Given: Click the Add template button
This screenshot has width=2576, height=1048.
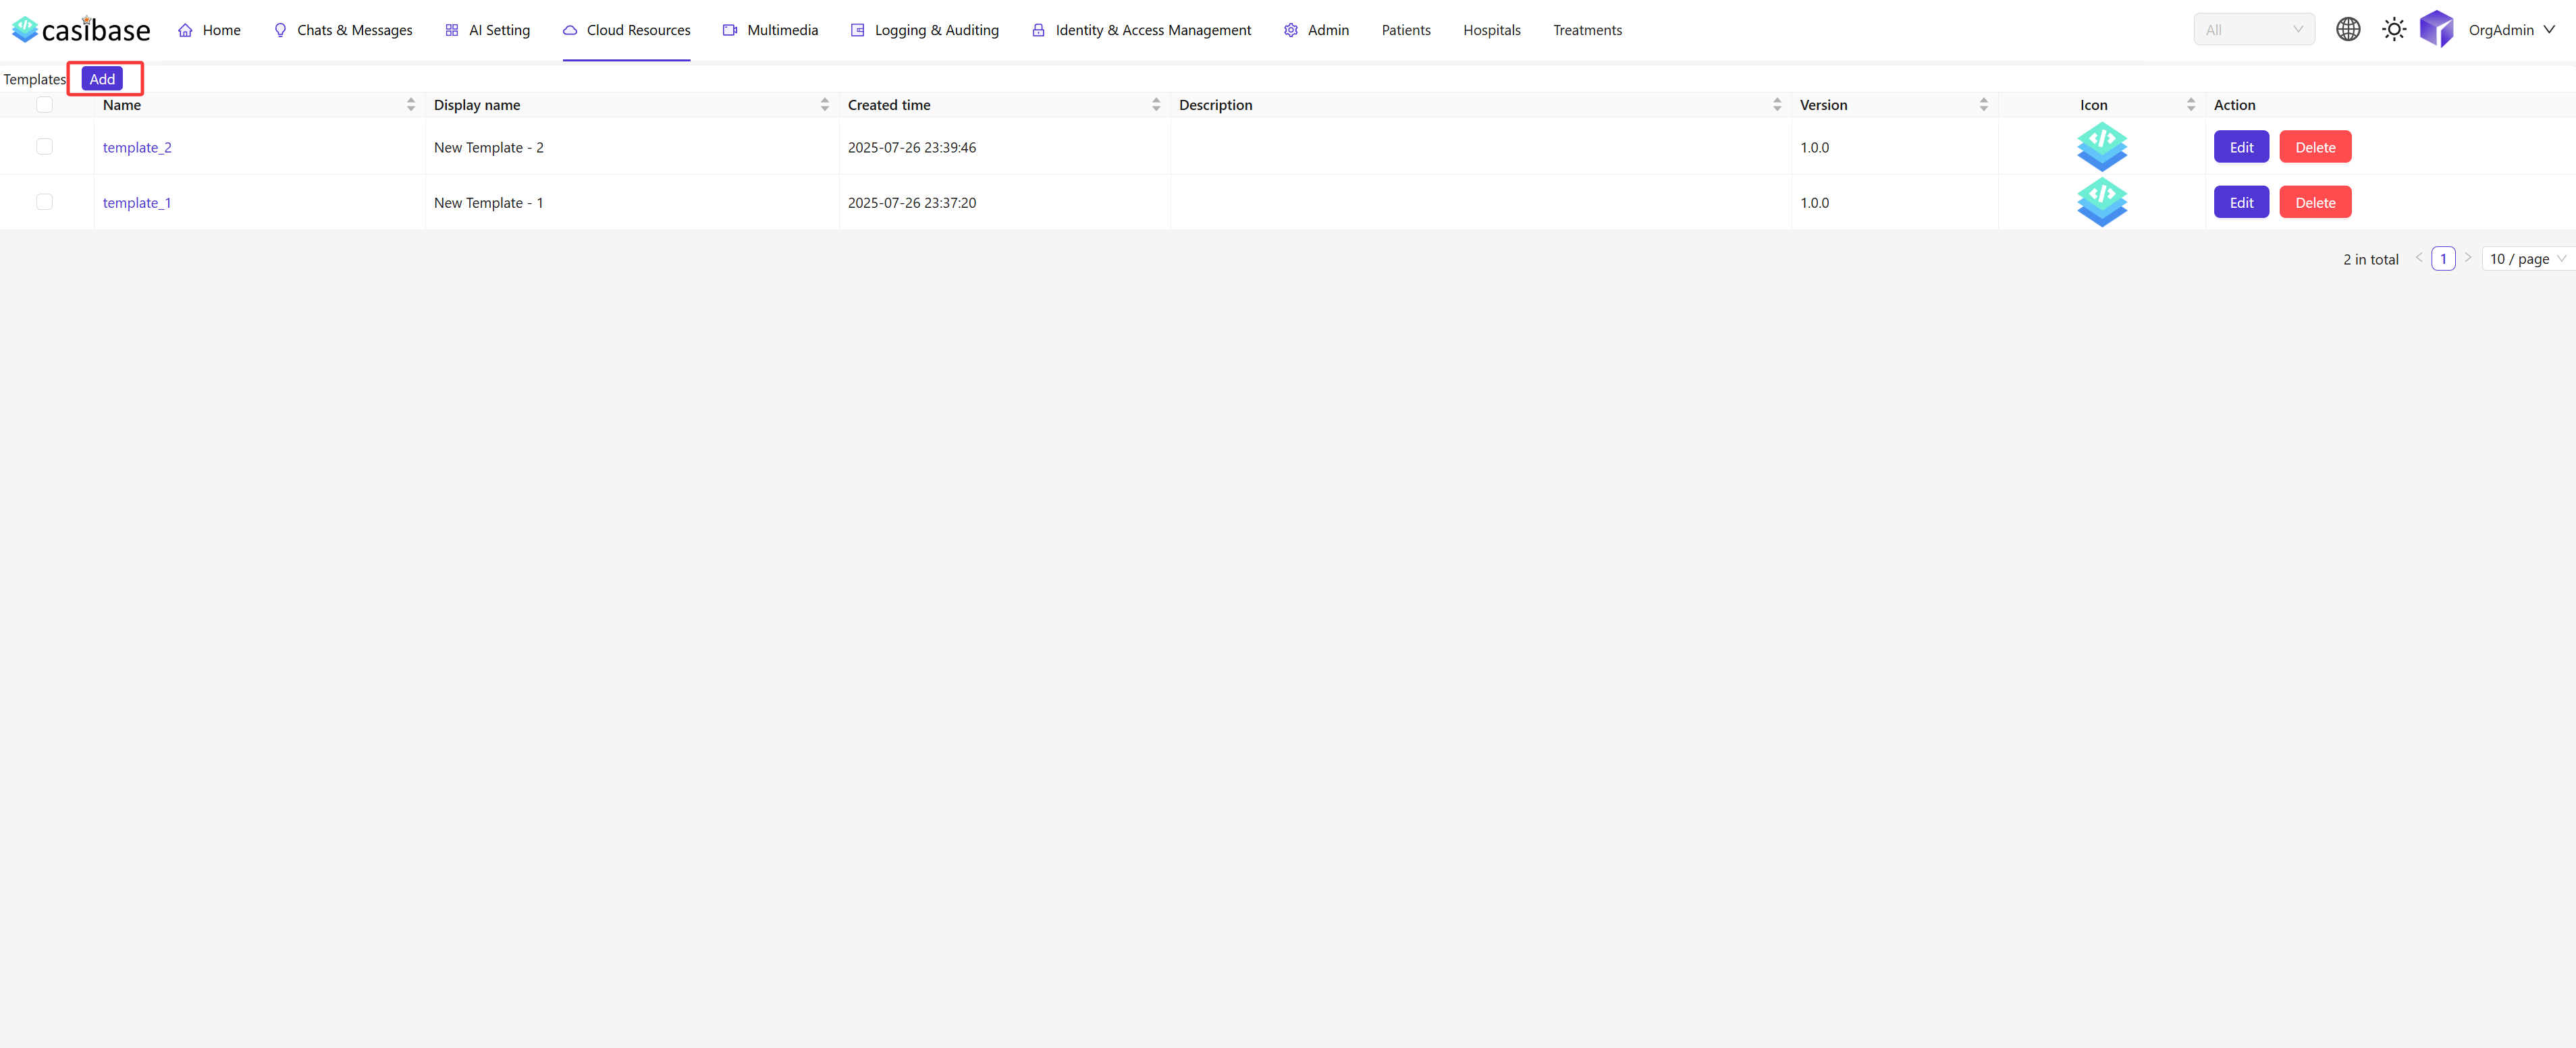Looking at the screenshot, I should [102, 79].
